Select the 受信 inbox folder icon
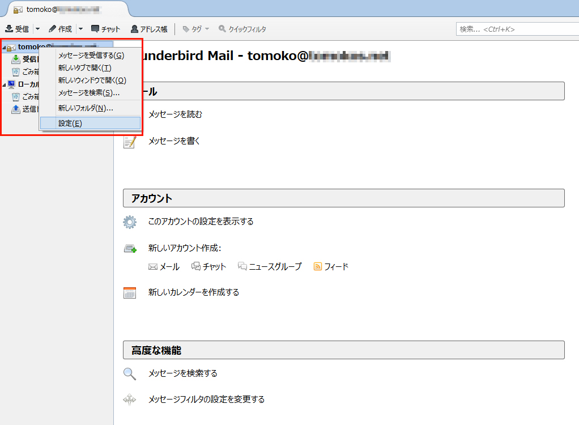The height and width of the screenshot is (425, 579). click(x=15, y=59)
